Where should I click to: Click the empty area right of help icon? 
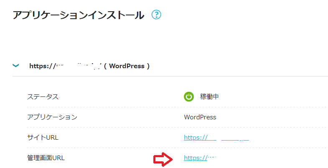coord(242,15)
